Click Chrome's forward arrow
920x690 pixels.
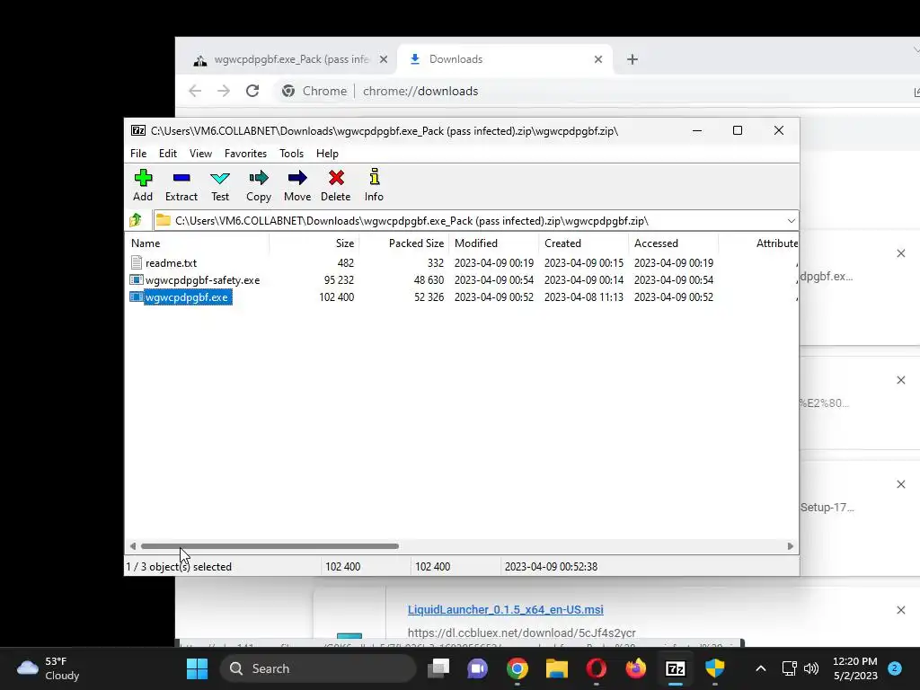pos(224,91)
